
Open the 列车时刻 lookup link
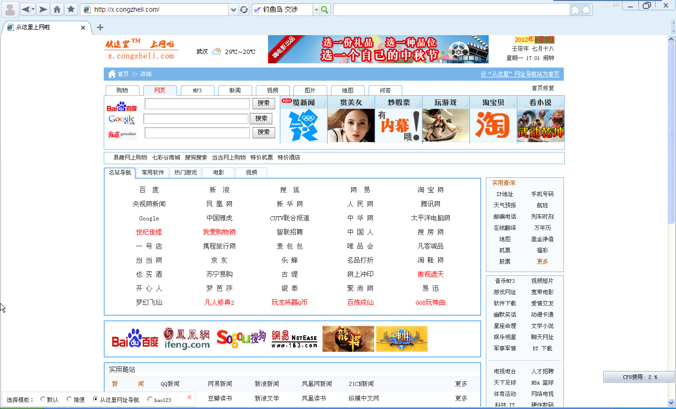click(x=542, y=217)
